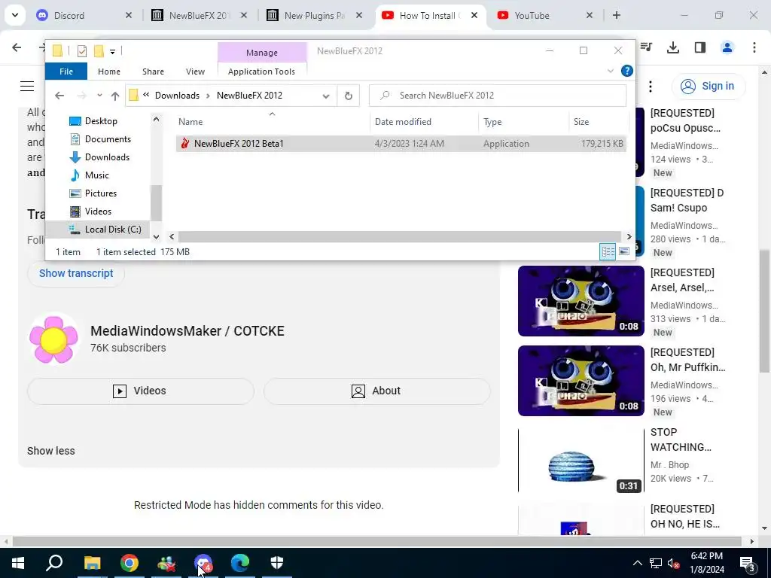Launch Google Chrome from the taskbar
This screenshot has height=578, width=771.
coord(130,563)
